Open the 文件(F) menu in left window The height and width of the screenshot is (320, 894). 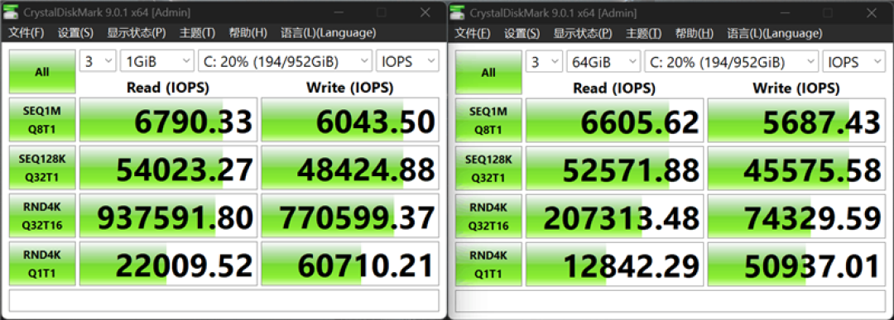(26, 32)
